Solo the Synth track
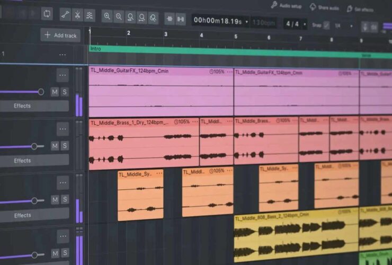The image size is (392, 265). [x=65, y=199]
